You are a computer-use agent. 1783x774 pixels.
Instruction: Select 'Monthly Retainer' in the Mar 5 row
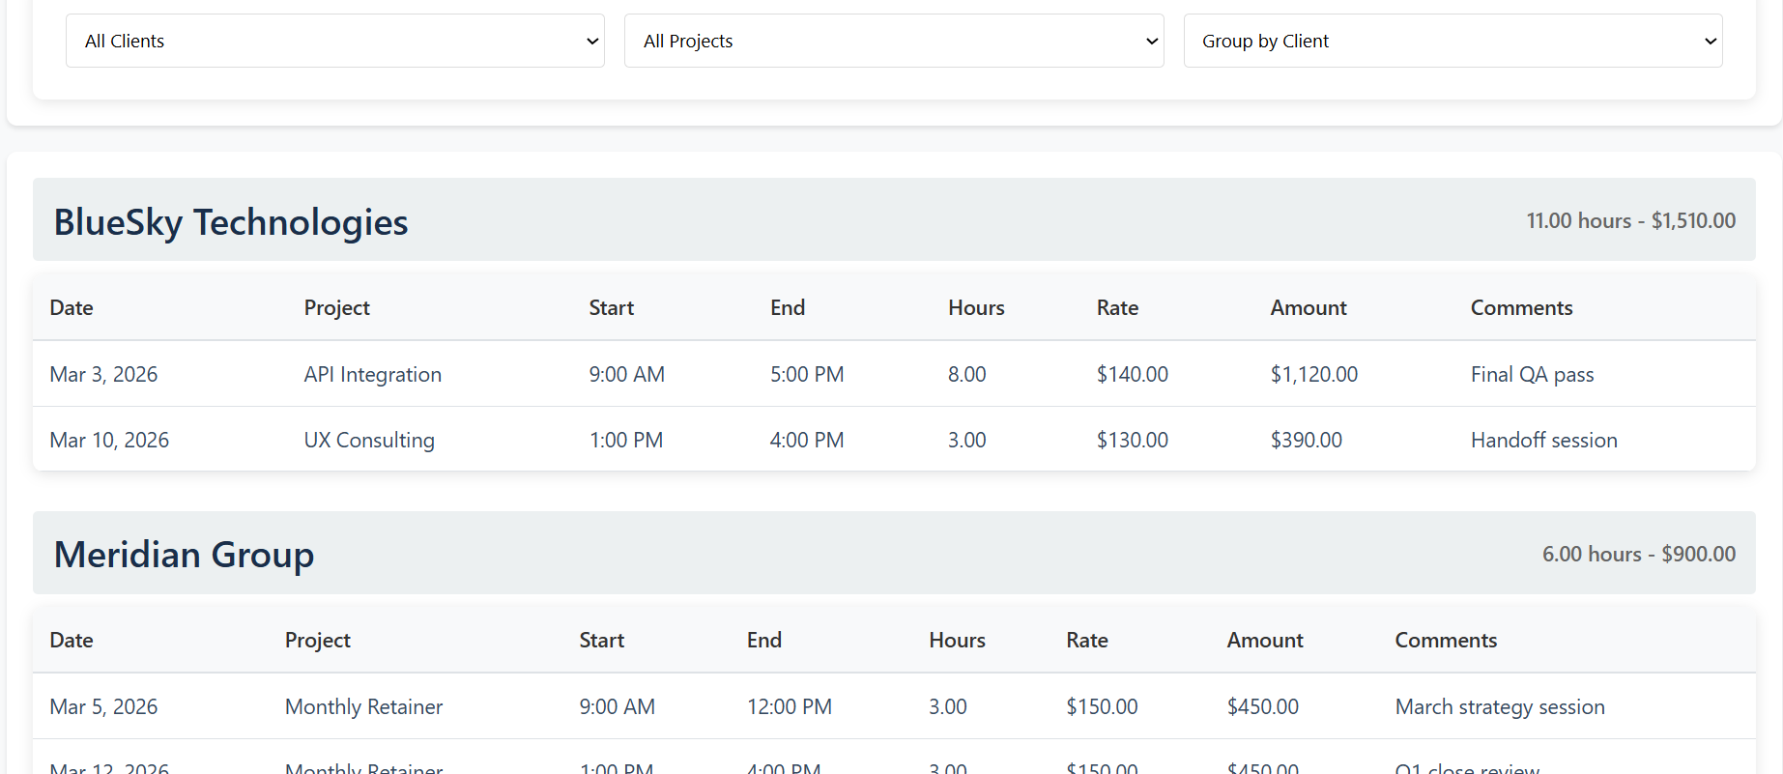(x=363, y=706)
